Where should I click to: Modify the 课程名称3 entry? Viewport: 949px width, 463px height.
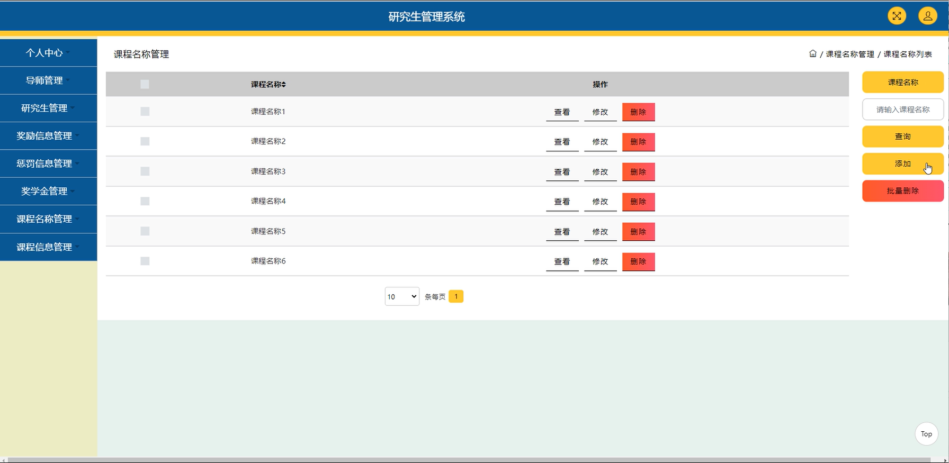tap(600, 172)
